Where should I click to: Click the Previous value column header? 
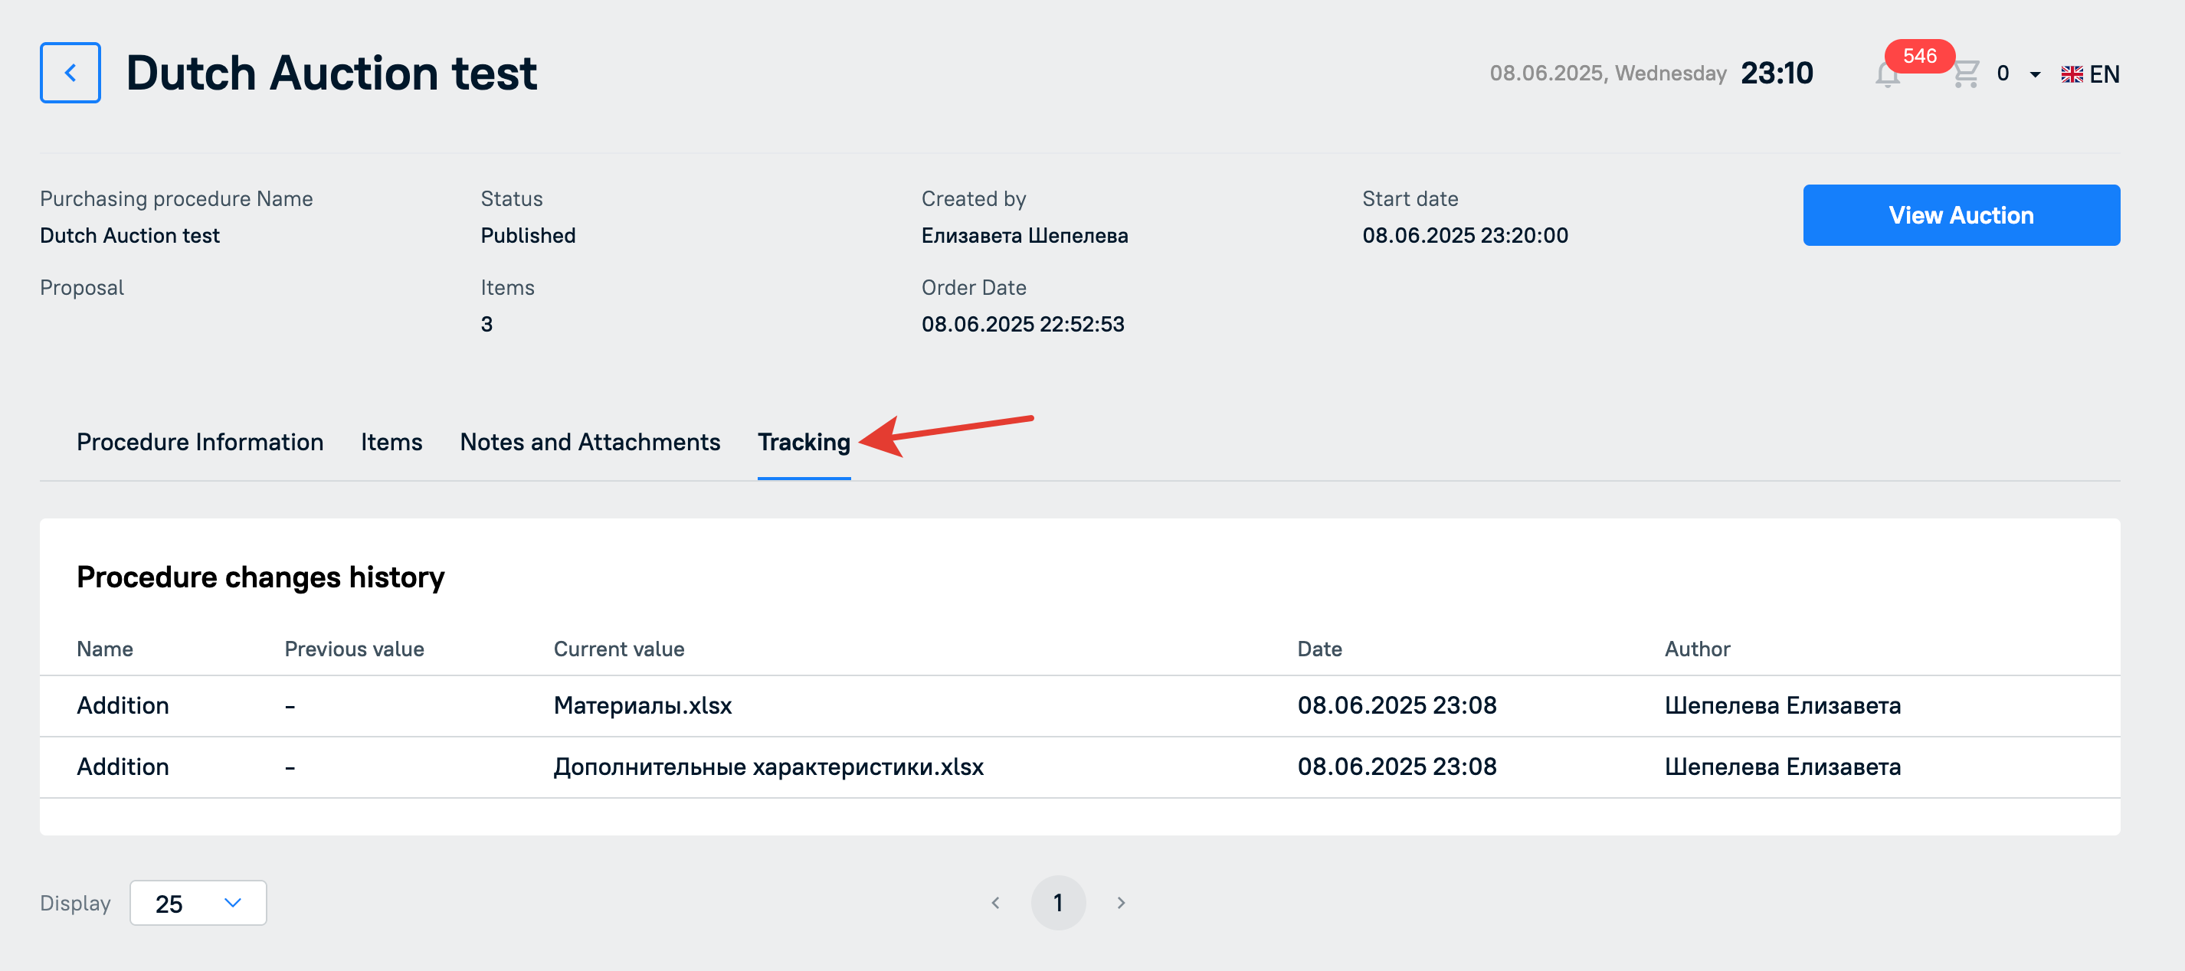click(354, 649)
